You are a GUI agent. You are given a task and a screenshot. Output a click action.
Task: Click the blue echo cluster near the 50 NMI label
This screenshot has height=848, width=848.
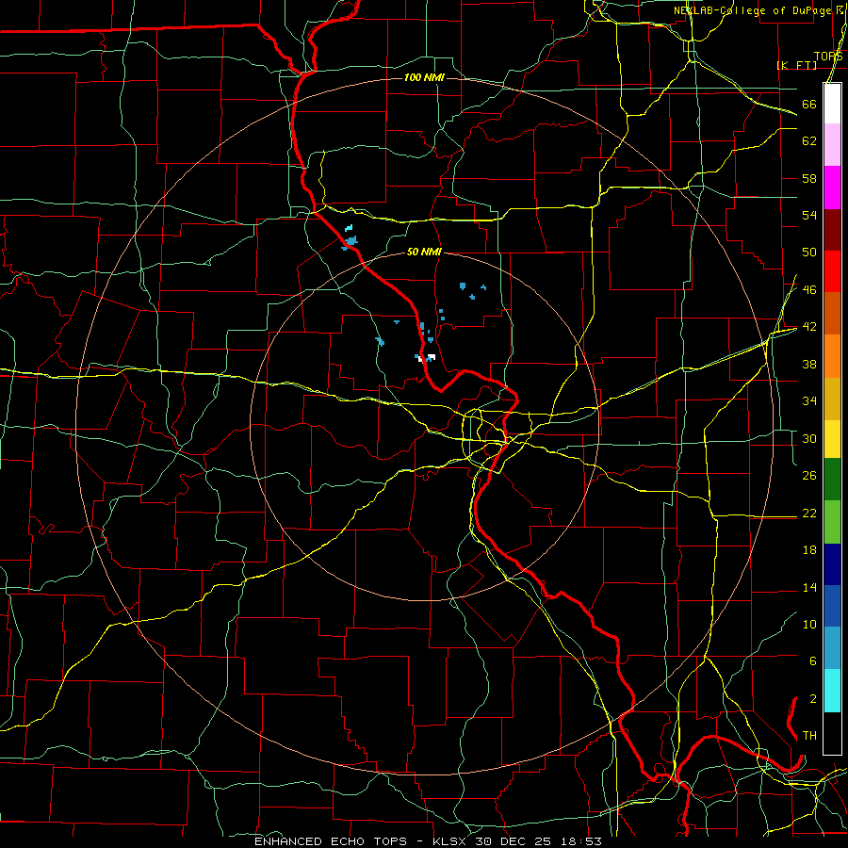pyautogui.click(x=351, y=239)
